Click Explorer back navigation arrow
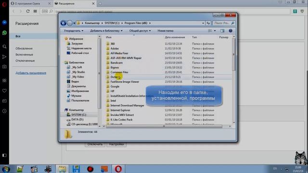This screenshot has height=173, width=308. tap(63, 23)
